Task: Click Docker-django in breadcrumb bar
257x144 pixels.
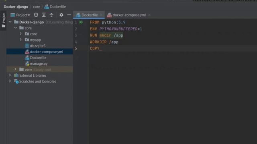Action: [x=16, y=7]
